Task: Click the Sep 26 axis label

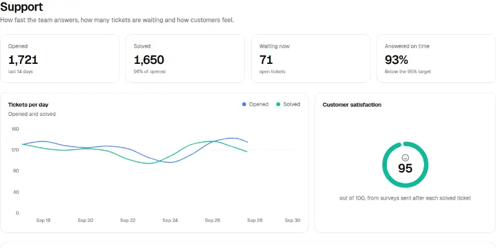Action: tap(213, 220)
